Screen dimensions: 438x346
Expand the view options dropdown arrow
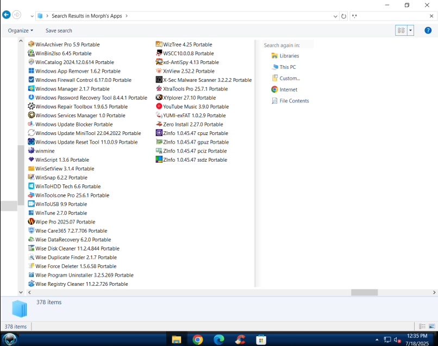tap(410, 30)
